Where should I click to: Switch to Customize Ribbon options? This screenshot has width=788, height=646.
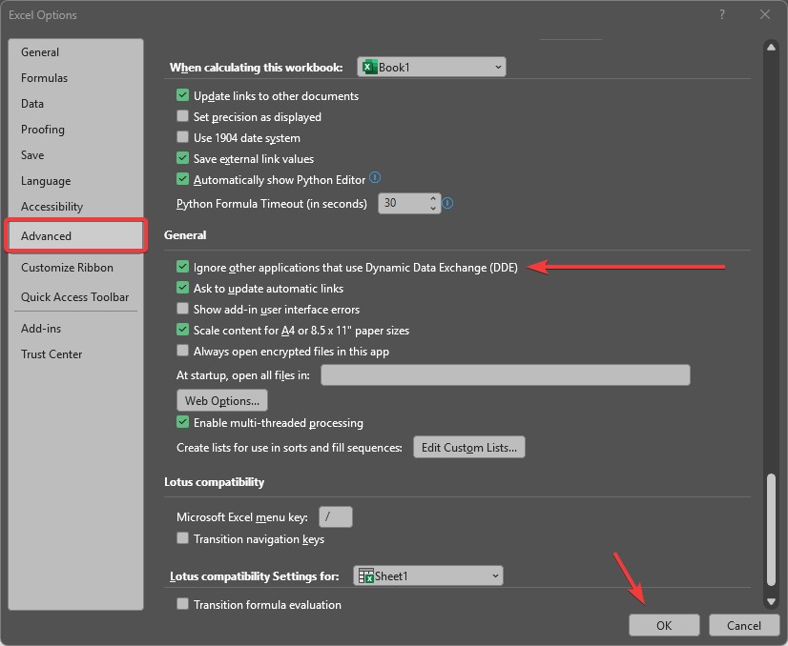[x=67, y=268]
